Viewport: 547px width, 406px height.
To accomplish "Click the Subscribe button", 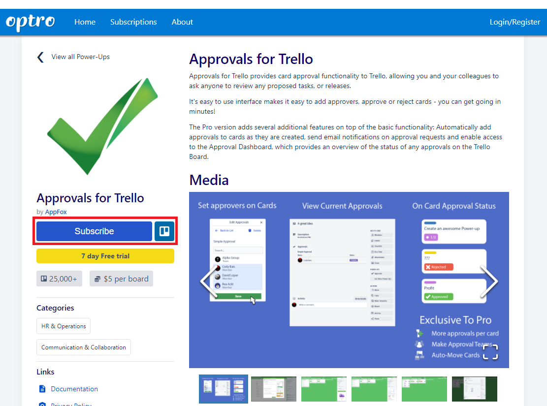I will tap(94, 231).
